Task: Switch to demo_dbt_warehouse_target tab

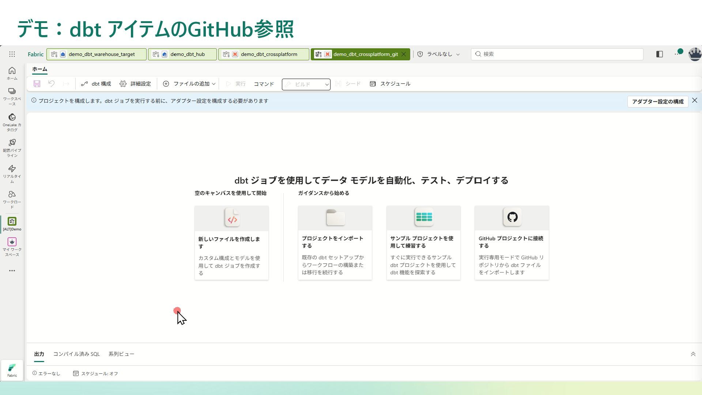Action: (x=97, y=54)
